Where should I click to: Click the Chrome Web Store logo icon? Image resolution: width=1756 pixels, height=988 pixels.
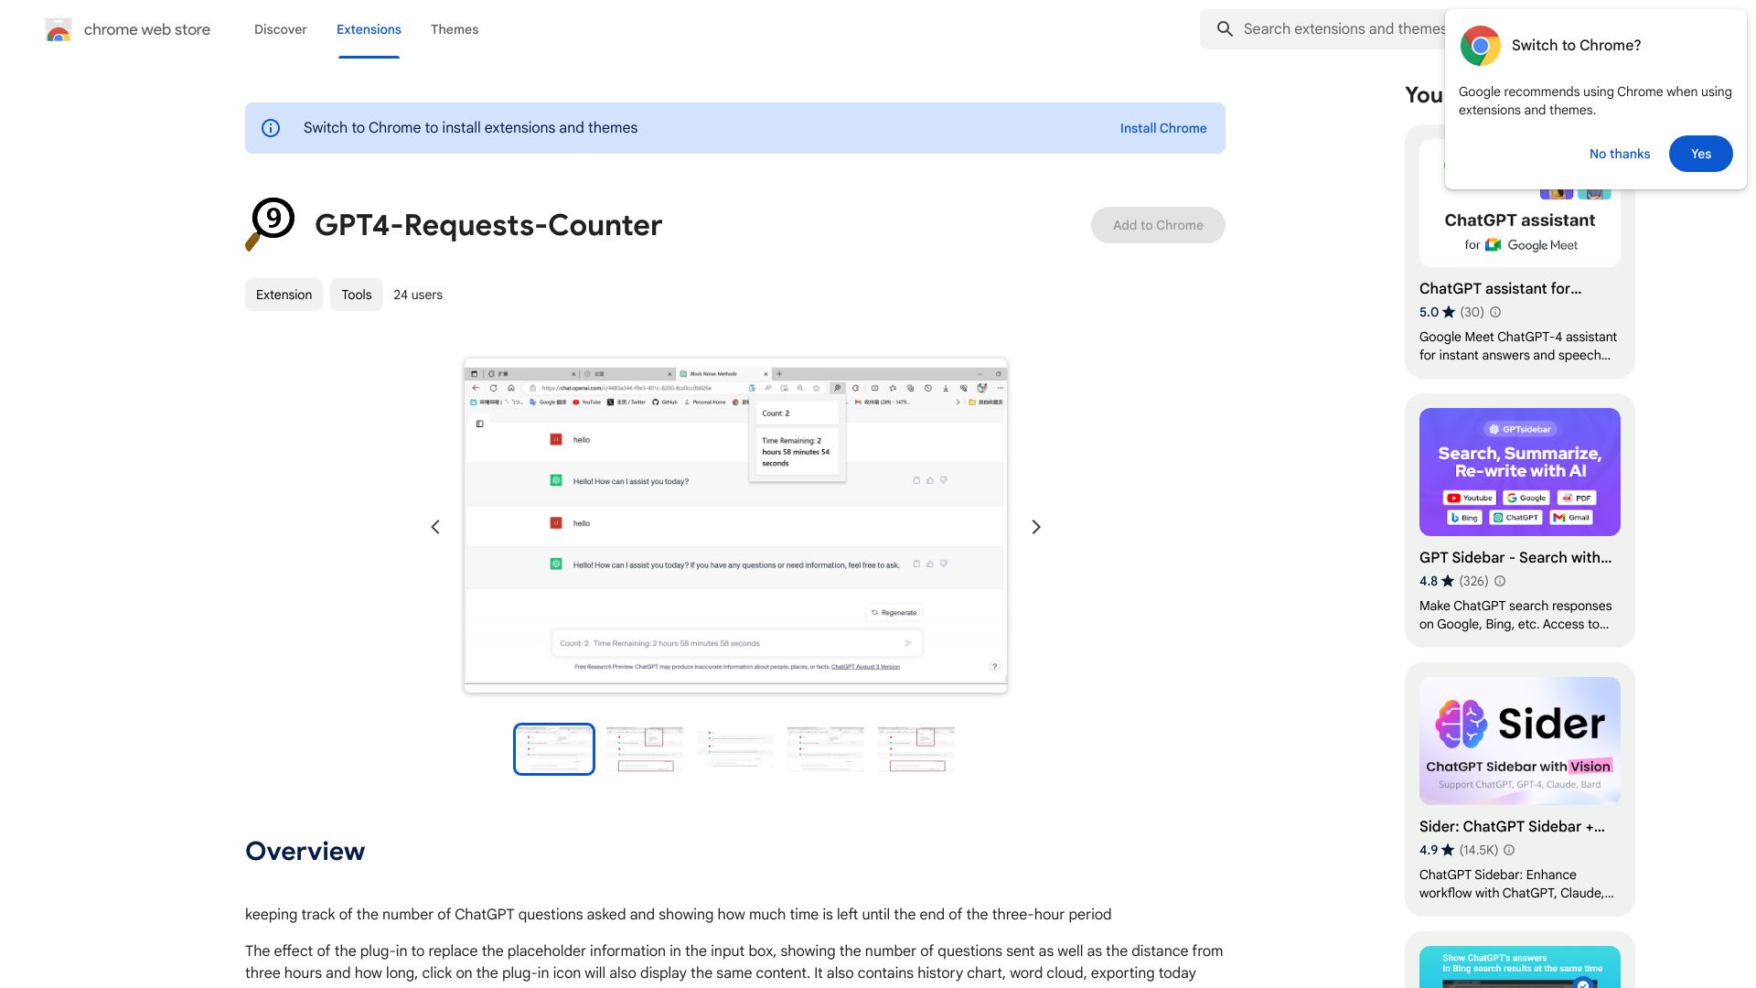(x=57, y=29)
